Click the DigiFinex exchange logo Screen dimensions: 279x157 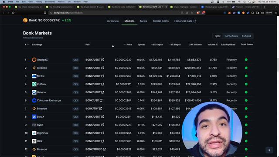click(x=34, y=133)
